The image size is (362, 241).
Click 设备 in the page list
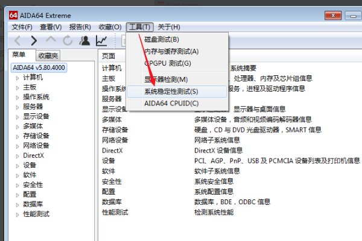coord(109,161)
